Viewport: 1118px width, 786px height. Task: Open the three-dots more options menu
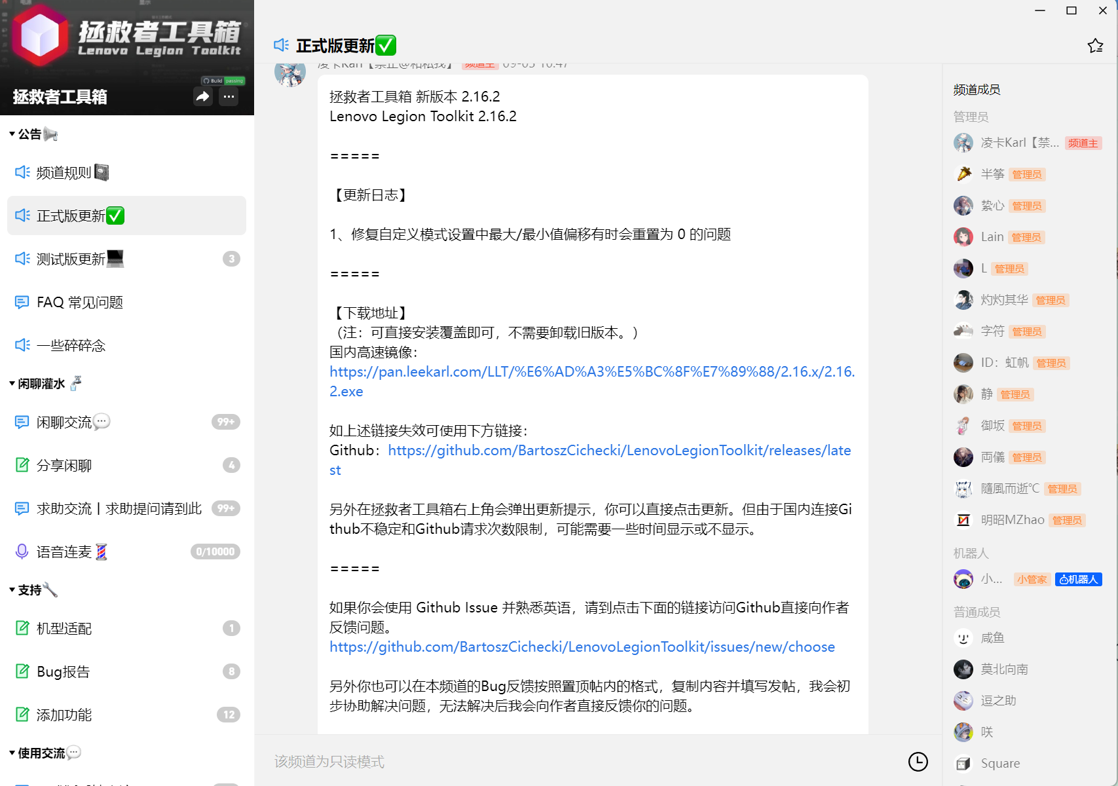(x=229, y=97)
